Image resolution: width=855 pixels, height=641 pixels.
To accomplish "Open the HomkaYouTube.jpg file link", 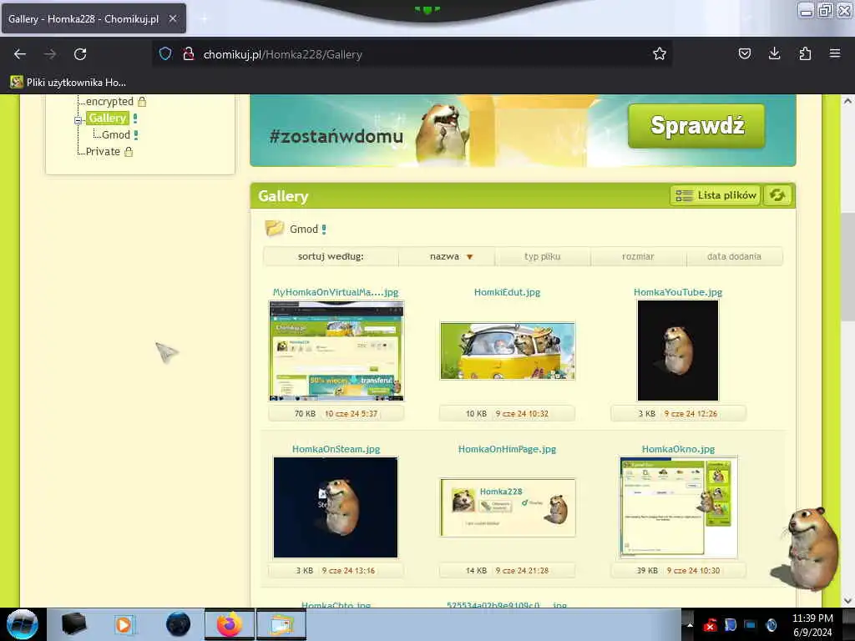I will click(678, 292).
